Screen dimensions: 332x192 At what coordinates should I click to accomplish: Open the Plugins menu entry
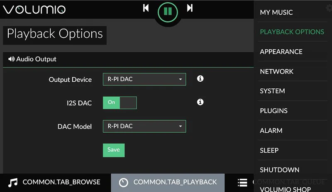click(273, 111)
